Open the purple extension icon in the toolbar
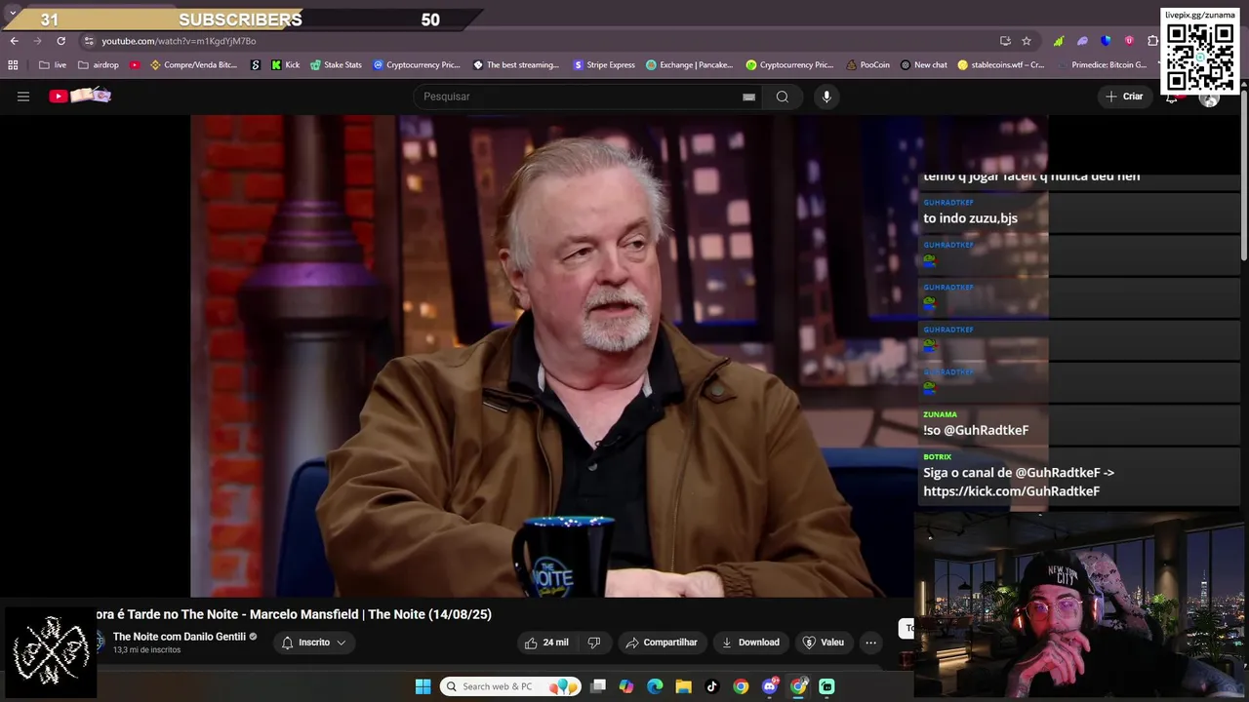 click(x=1082, y=41)
